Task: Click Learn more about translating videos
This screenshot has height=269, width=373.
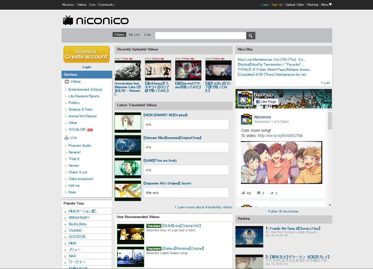Action: click(x=205, y=207)
